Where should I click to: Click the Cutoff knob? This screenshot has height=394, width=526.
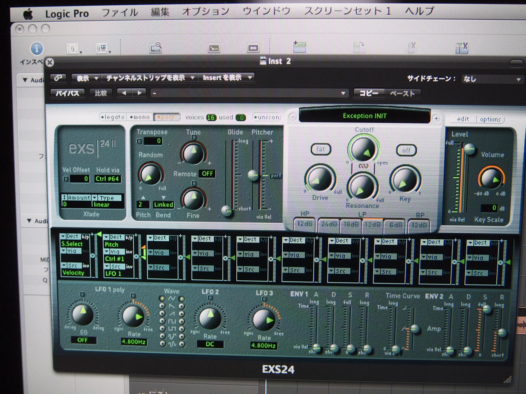363,149
